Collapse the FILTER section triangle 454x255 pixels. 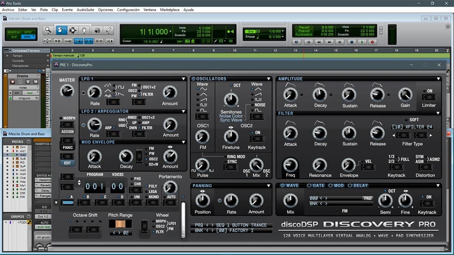tap(438, 113)
